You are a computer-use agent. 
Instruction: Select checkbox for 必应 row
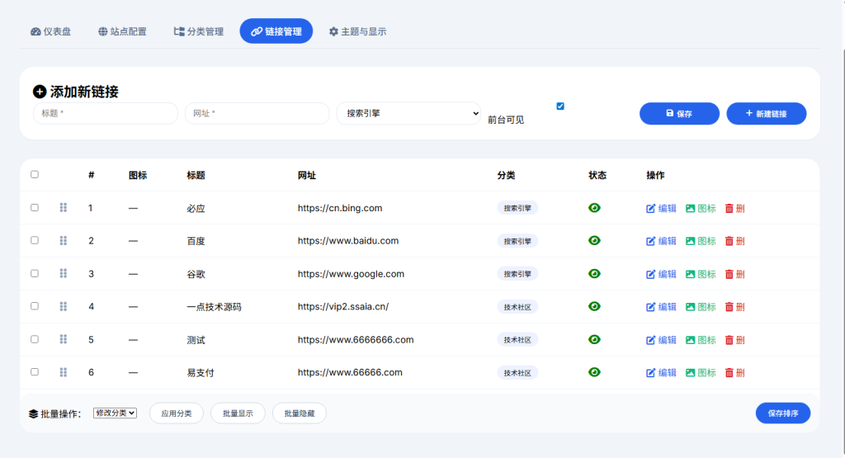[x=35, y=207]
